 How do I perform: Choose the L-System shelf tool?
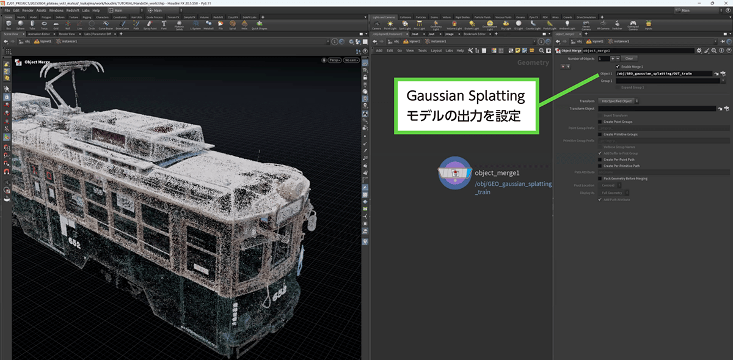(195, 24)
